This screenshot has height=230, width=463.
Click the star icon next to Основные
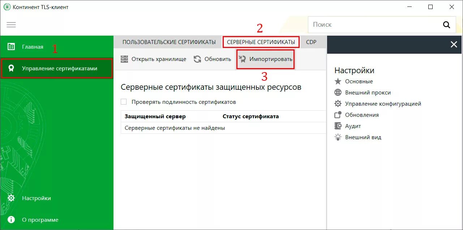(338, 81)
